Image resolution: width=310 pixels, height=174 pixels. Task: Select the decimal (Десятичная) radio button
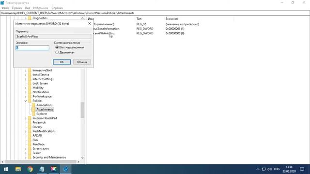click(x=57, y=53)
